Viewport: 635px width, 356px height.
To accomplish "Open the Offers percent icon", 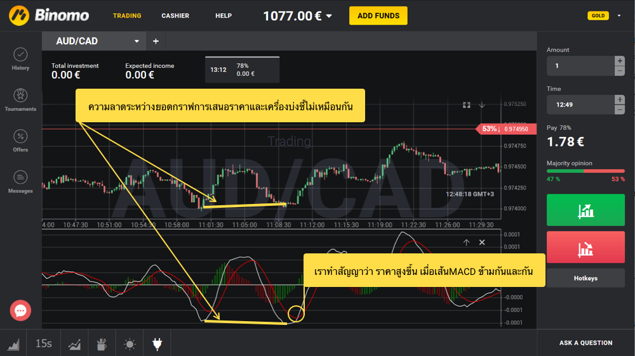I will [20, 141].
